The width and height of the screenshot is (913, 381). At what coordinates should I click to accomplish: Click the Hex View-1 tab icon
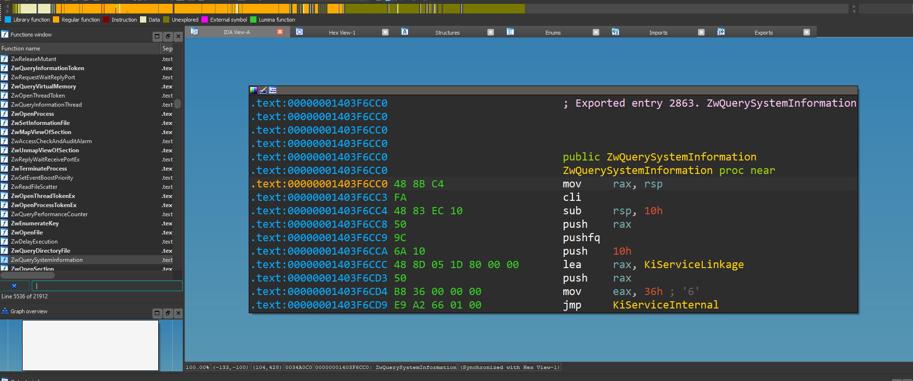pyautogui.click(x=299, y=32)
